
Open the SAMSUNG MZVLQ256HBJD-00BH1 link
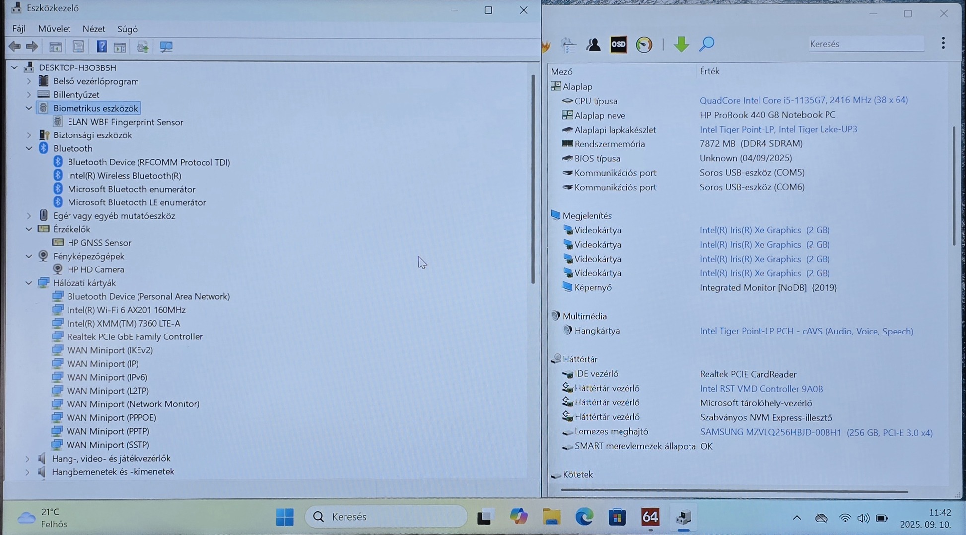[816, 432]
